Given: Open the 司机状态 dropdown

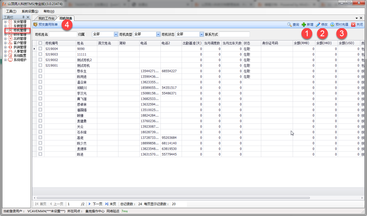Looking at the screenshot, I should click(201, 34).
